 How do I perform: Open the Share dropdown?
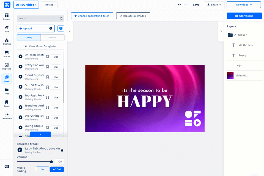click(214, 5)
